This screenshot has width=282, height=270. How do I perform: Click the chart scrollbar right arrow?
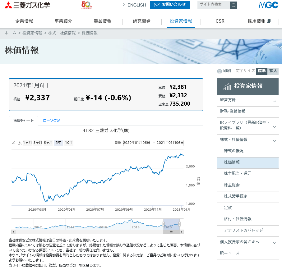(182, 232)
